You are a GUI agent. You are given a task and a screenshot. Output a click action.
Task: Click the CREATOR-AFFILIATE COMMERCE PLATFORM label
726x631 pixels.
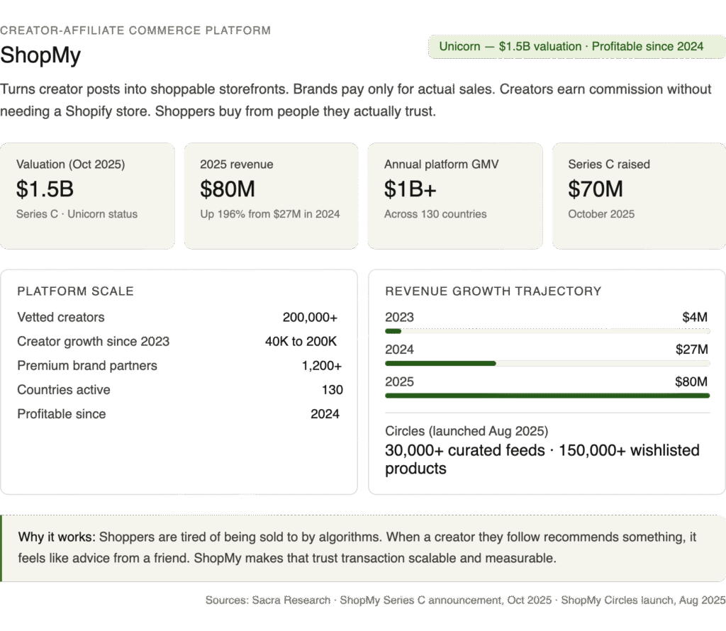coord(135,30)
